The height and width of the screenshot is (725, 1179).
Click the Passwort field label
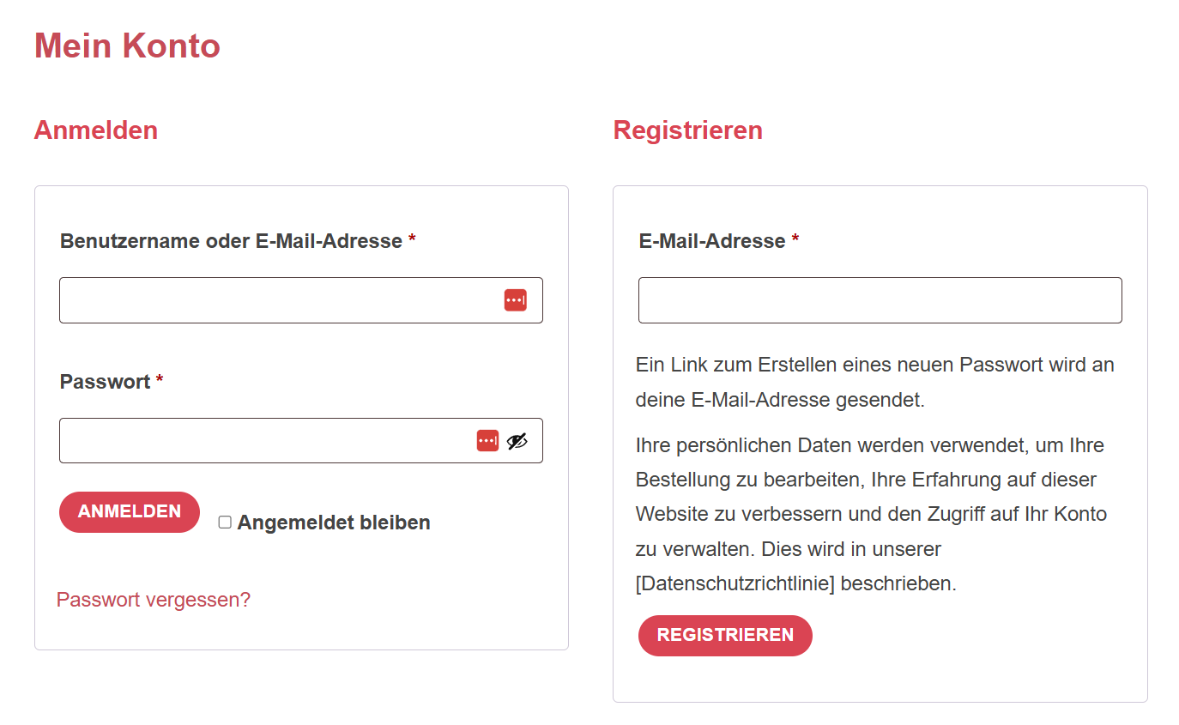[105, 382]
